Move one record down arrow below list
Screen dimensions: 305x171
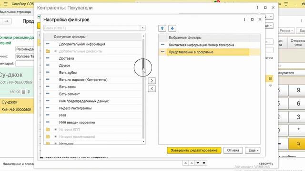[x=198, y=163]
